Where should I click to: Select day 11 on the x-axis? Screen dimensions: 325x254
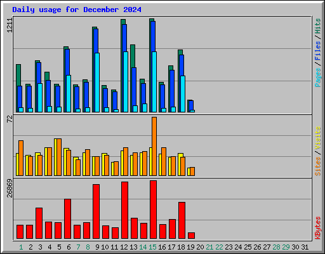coord(114,247)
